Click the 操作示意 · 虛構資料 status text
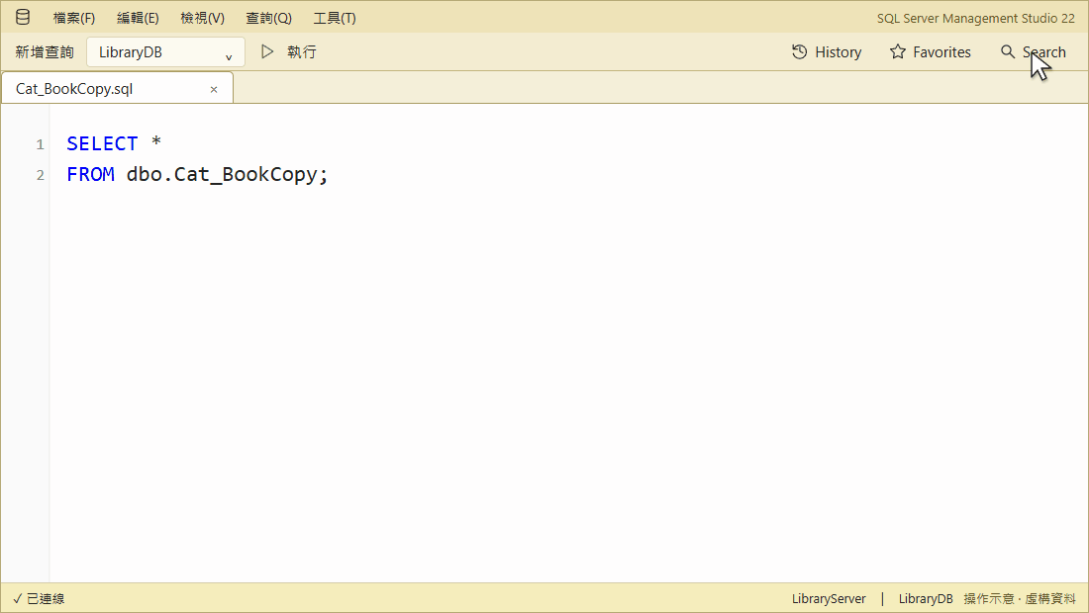The height and width of the screenshot is (613, 1089). click(1020, 598)
